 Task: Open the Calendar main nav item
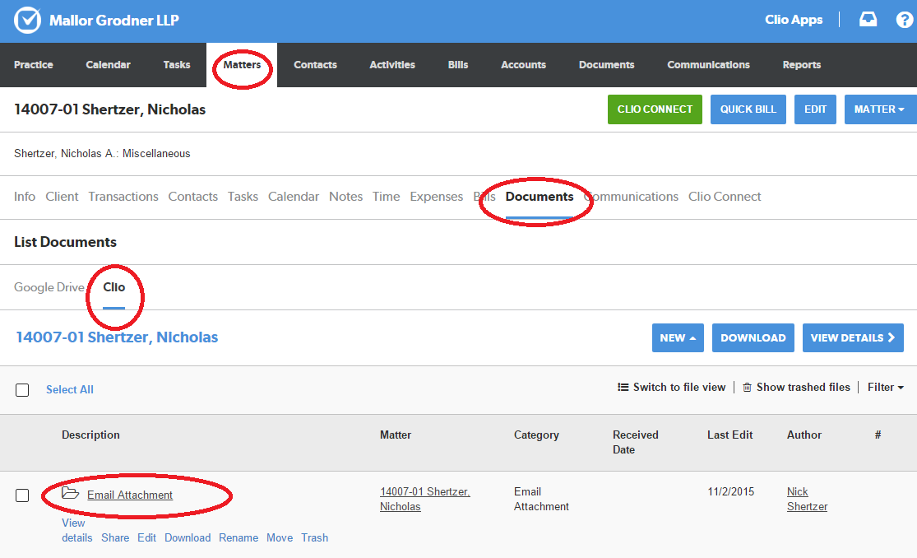[x=109, y=65]
